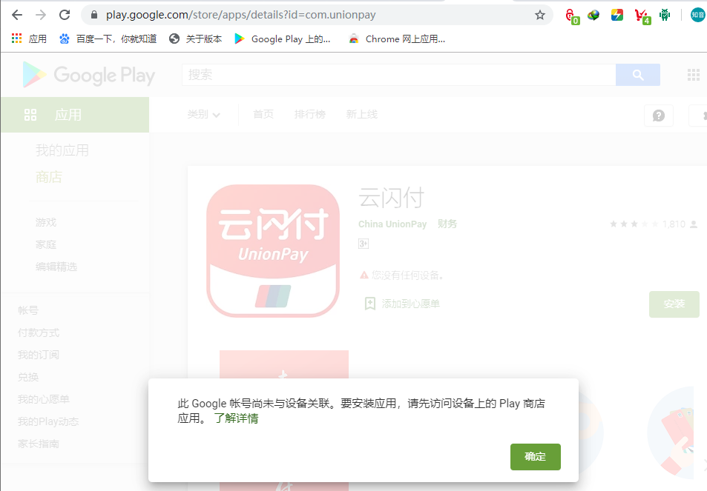The image size is (707, 491).
Task: Open 付款方式 in the sidebar
Action: click(x=39, y=333)
